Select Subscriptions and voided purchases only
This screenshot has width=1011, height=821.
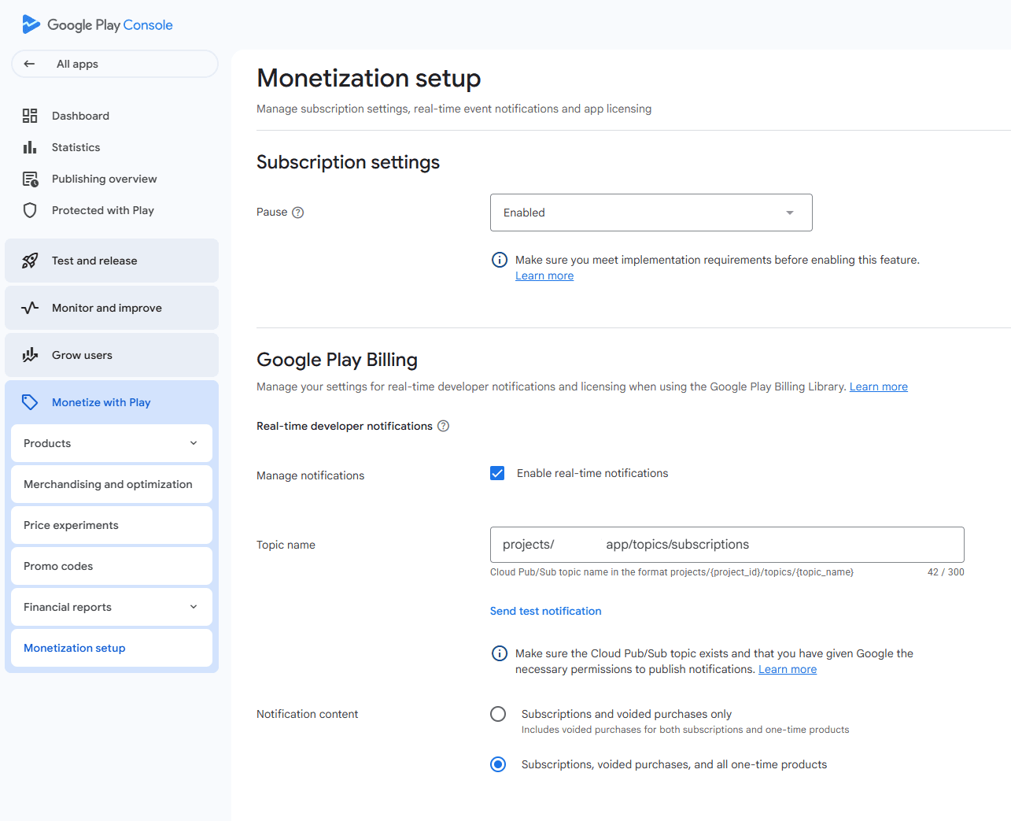coord(498,714)
